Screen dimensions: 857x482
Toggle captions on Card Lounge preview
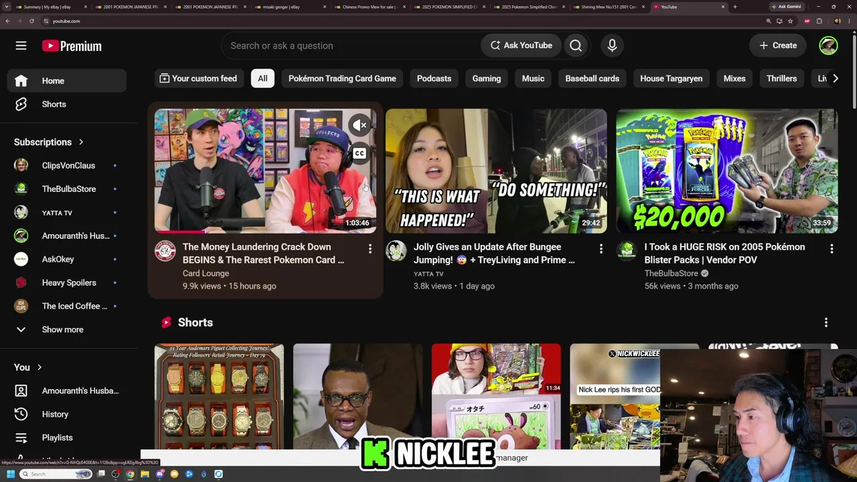click(x=360, y=153)
